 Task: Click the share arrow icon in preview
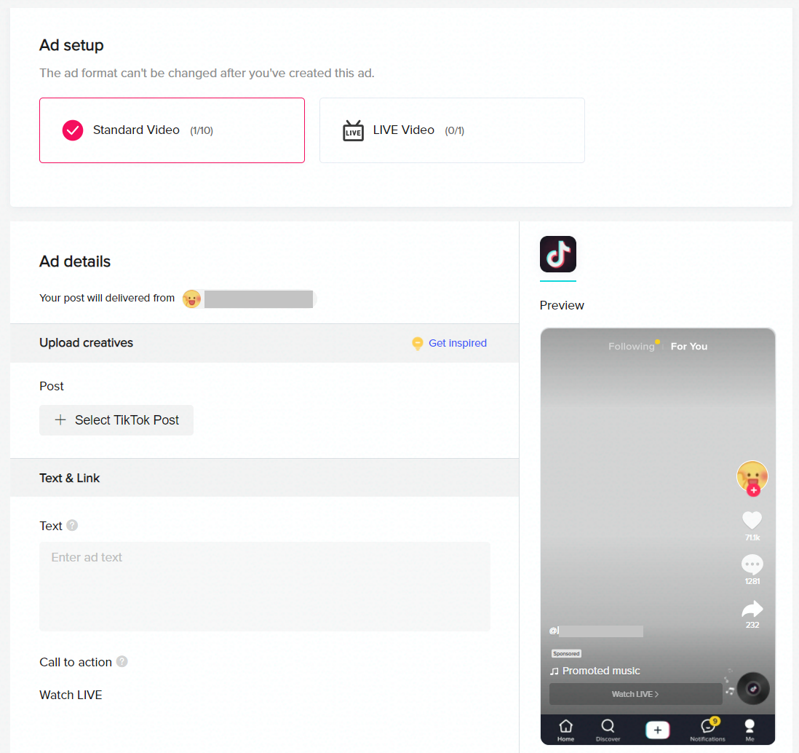(x=752, y=609)
